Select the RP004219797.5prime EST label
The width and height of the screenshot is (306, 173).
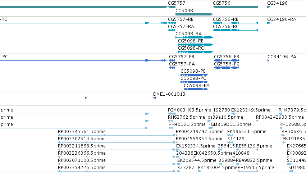click(x=200, y=132)
